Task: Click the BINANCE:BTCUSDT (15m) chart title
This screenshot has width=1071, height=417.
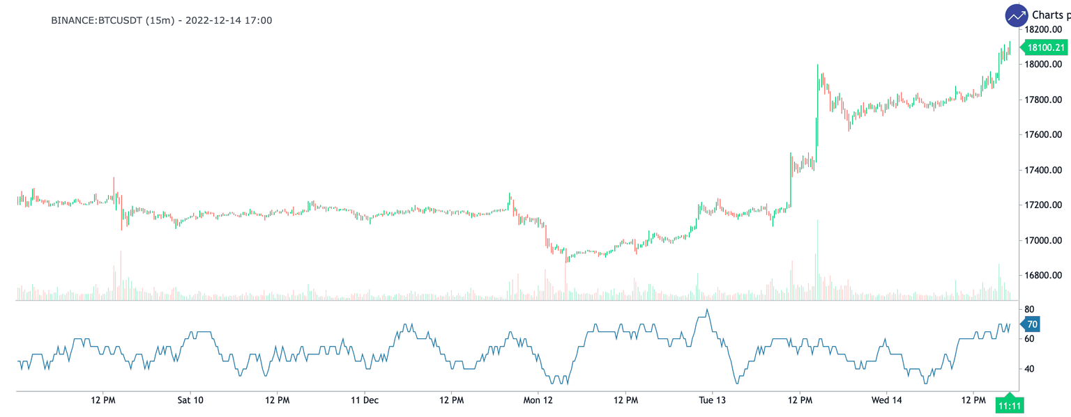Action: pos(161,20)
